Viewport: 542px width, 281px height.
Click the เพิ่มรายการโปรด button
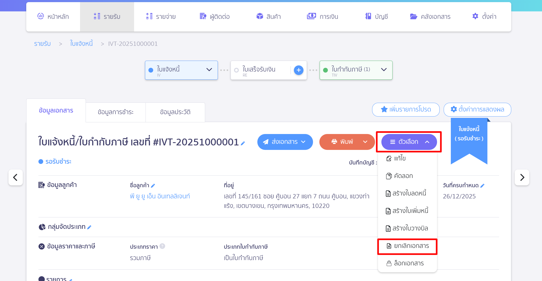(406, 110)
